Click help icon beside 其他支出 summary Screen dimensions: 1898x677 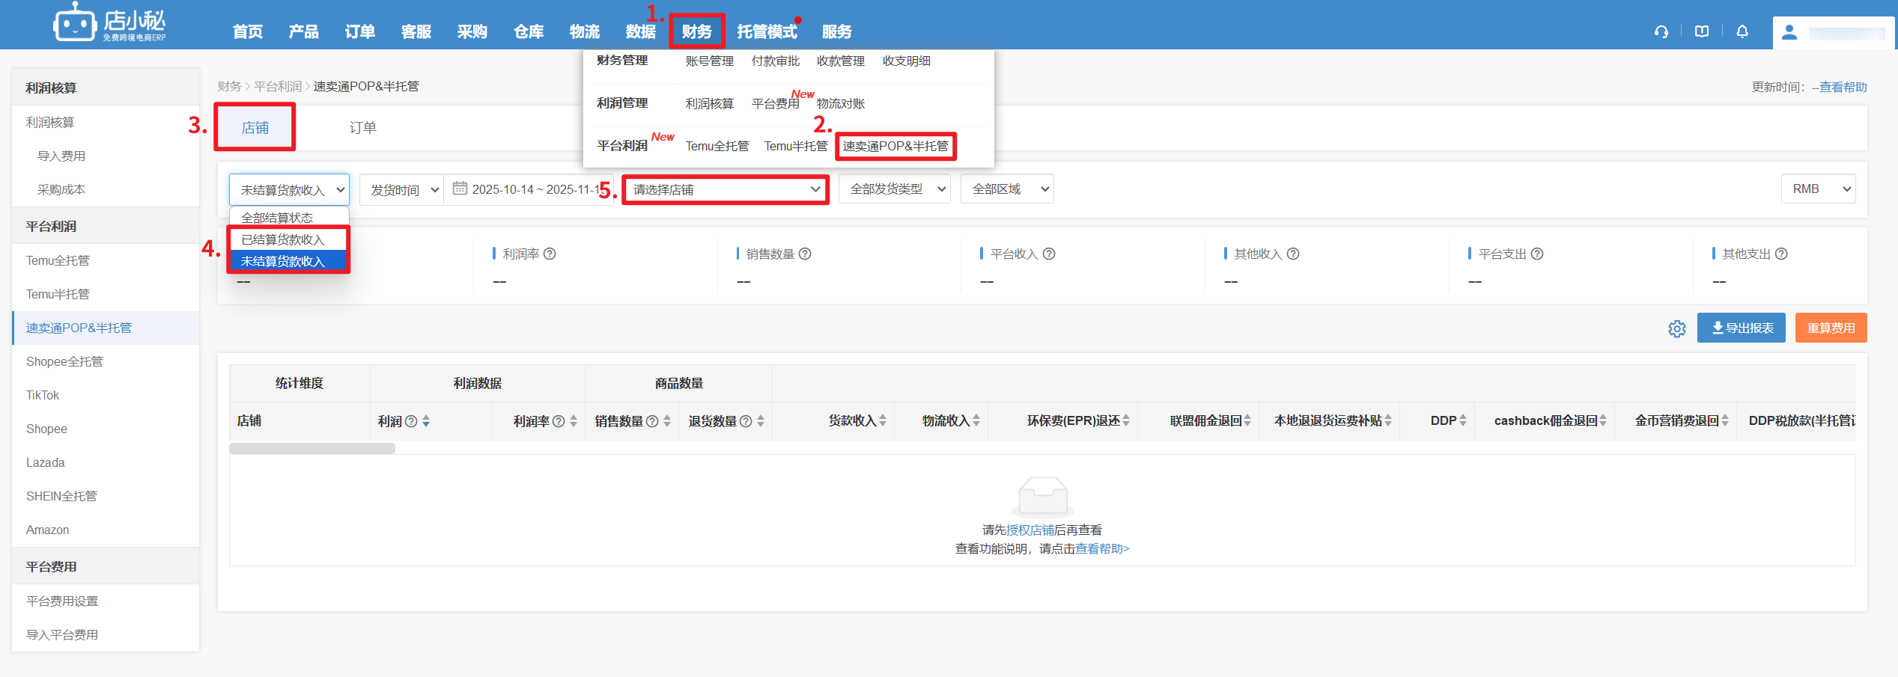pyautogui.click(x=1781, y=254)
